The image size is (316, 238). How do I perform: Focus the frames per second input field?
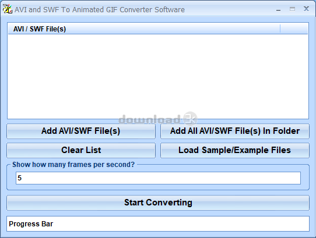[158, 178]
